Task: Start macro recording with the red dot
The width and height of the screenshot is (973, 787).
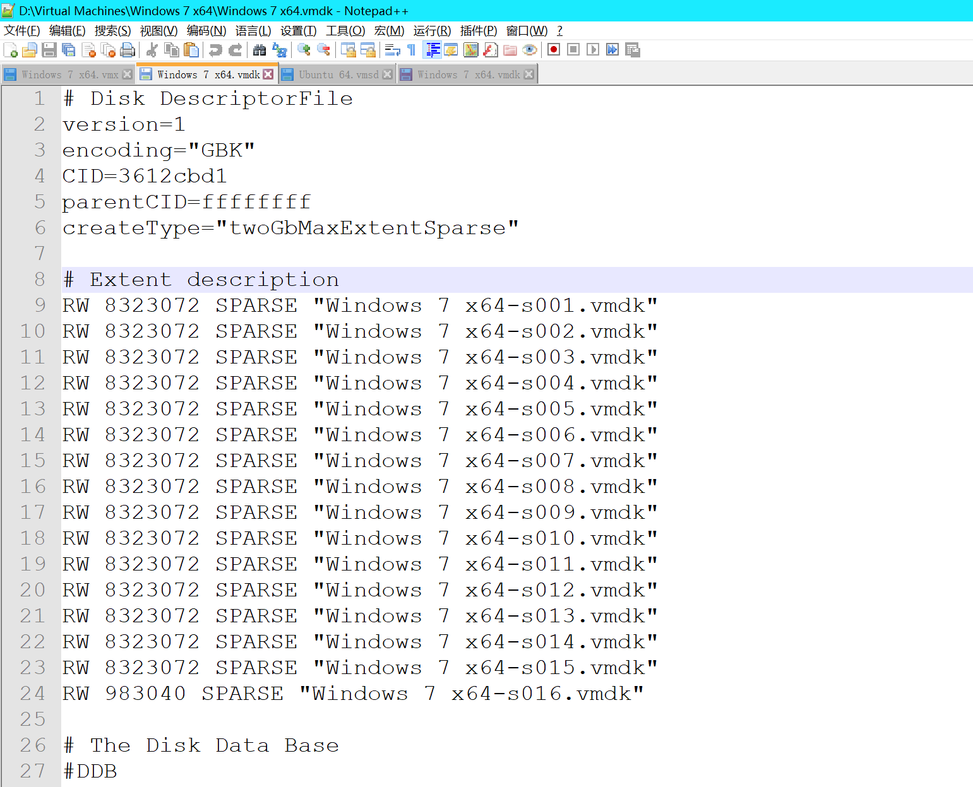Action: 554,50
